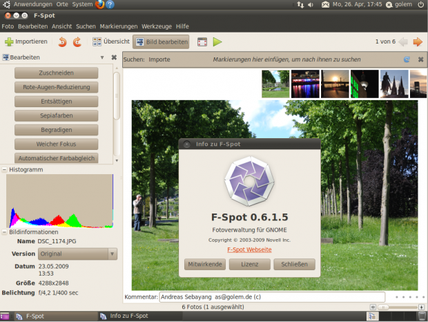The image size is (428, 322).
Task: Open the Markierungen menu
Action: (118, 26)
